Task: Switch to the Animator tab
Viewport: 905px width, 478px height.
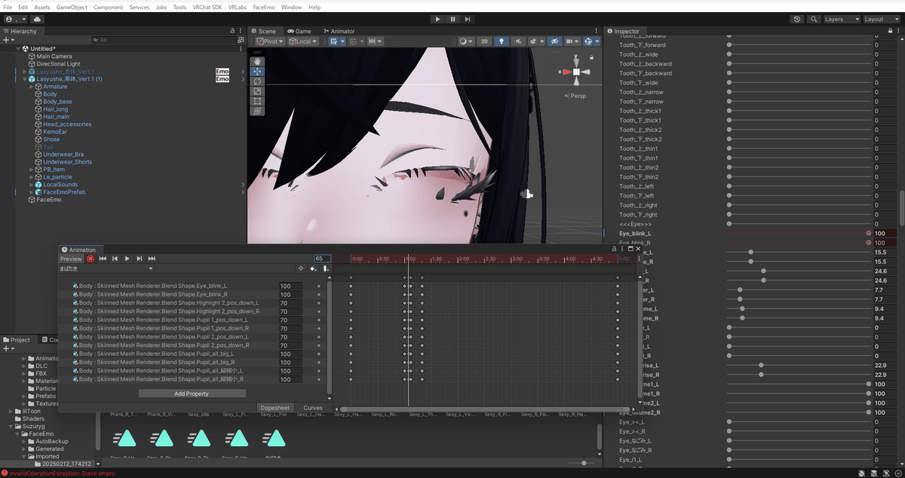Action: tap(339, 31)
